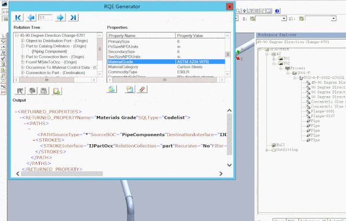Click the magnifier zoom tool in top toolbar
Screen dimensions: 346x221
[238, 11]
